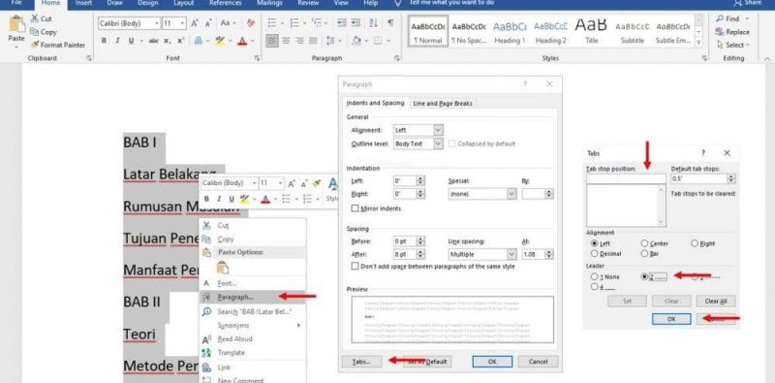
Task: Toggle Bold in the ribbon Font group
Action: pos(104,41)
